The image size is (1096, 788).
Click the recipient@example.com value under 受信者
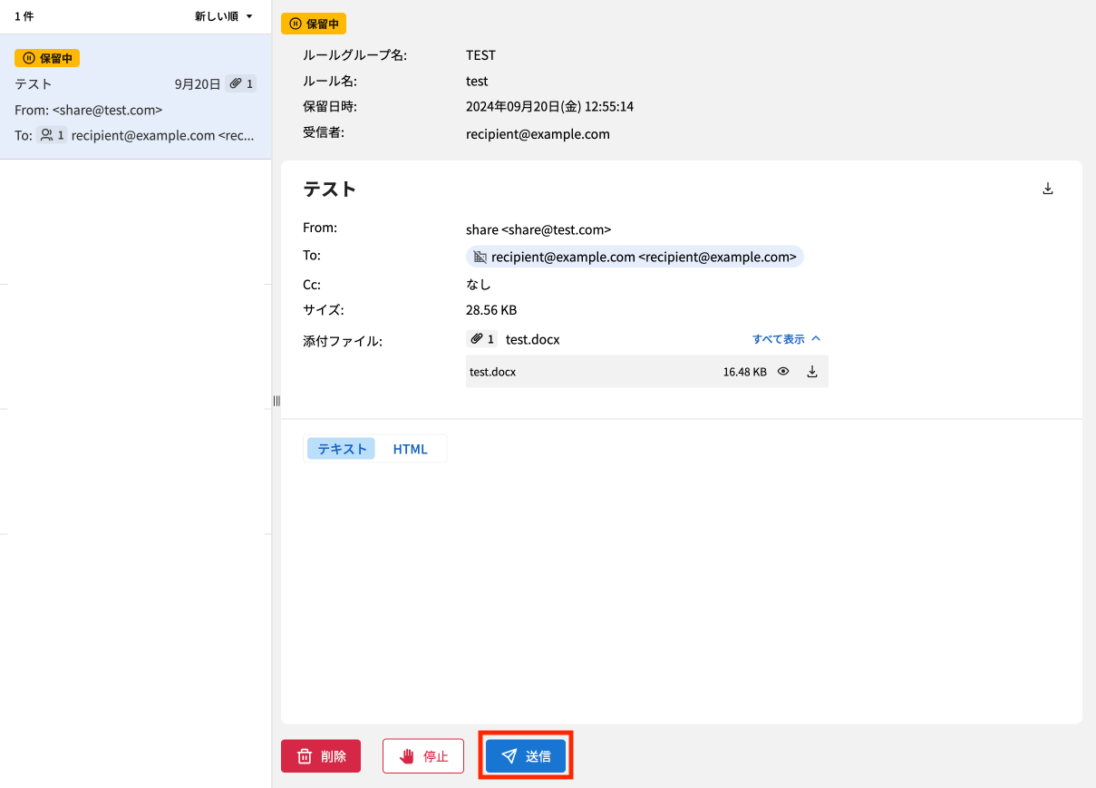pyautogui.click(x=538, y=134)
